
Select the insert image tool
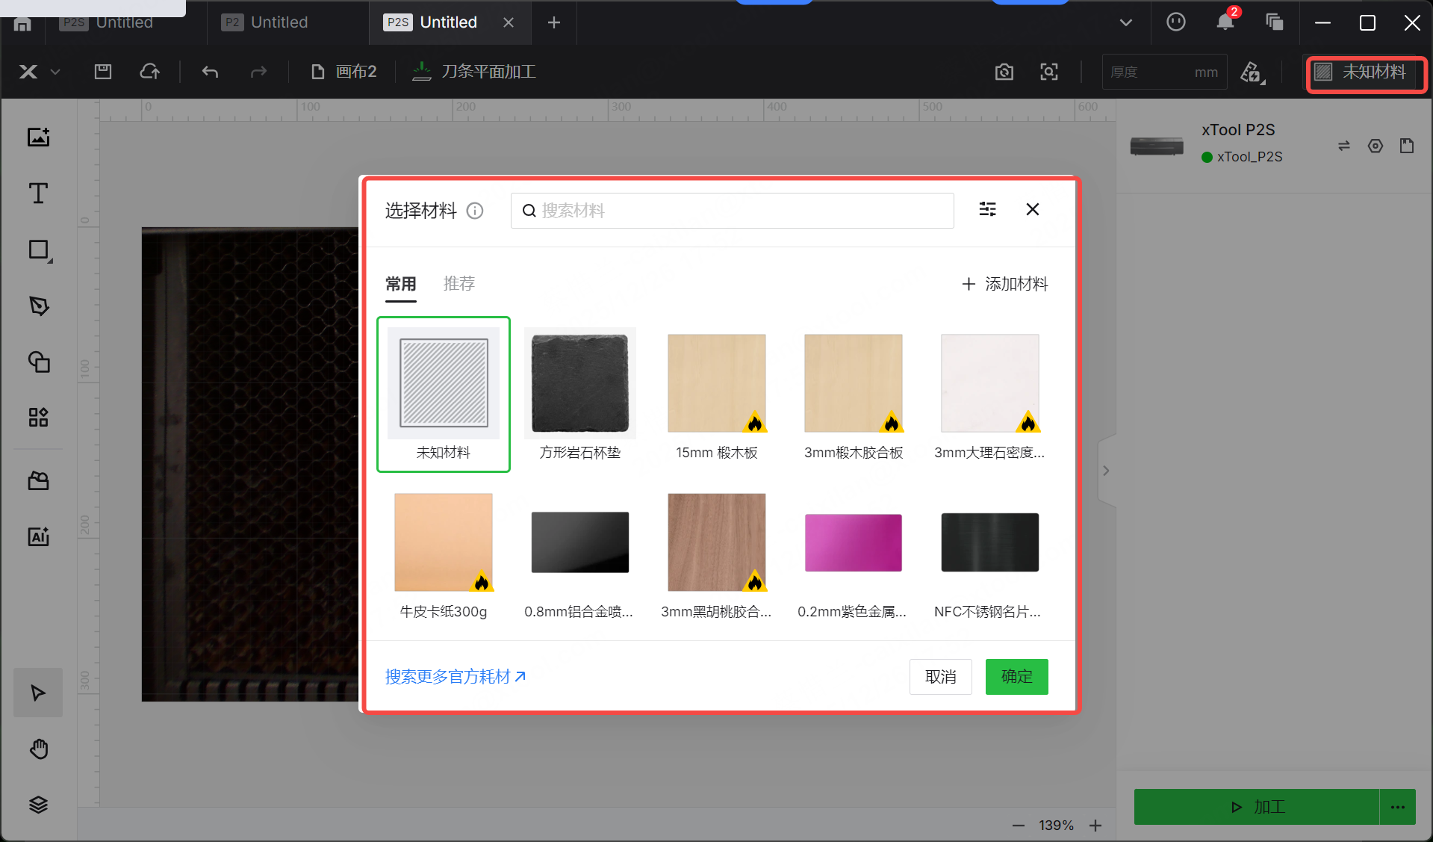pyautogui.click(x=38, y=137)
